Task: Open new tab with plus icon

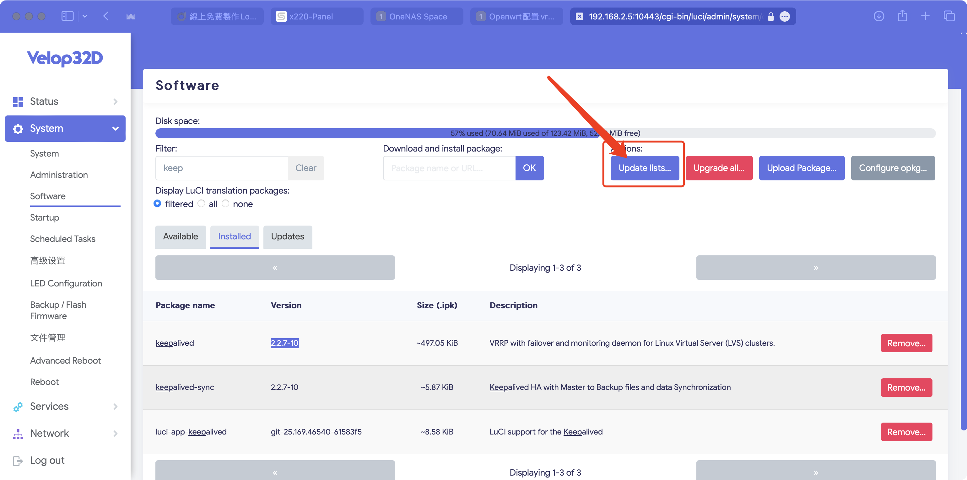Action: pos(925,16)
